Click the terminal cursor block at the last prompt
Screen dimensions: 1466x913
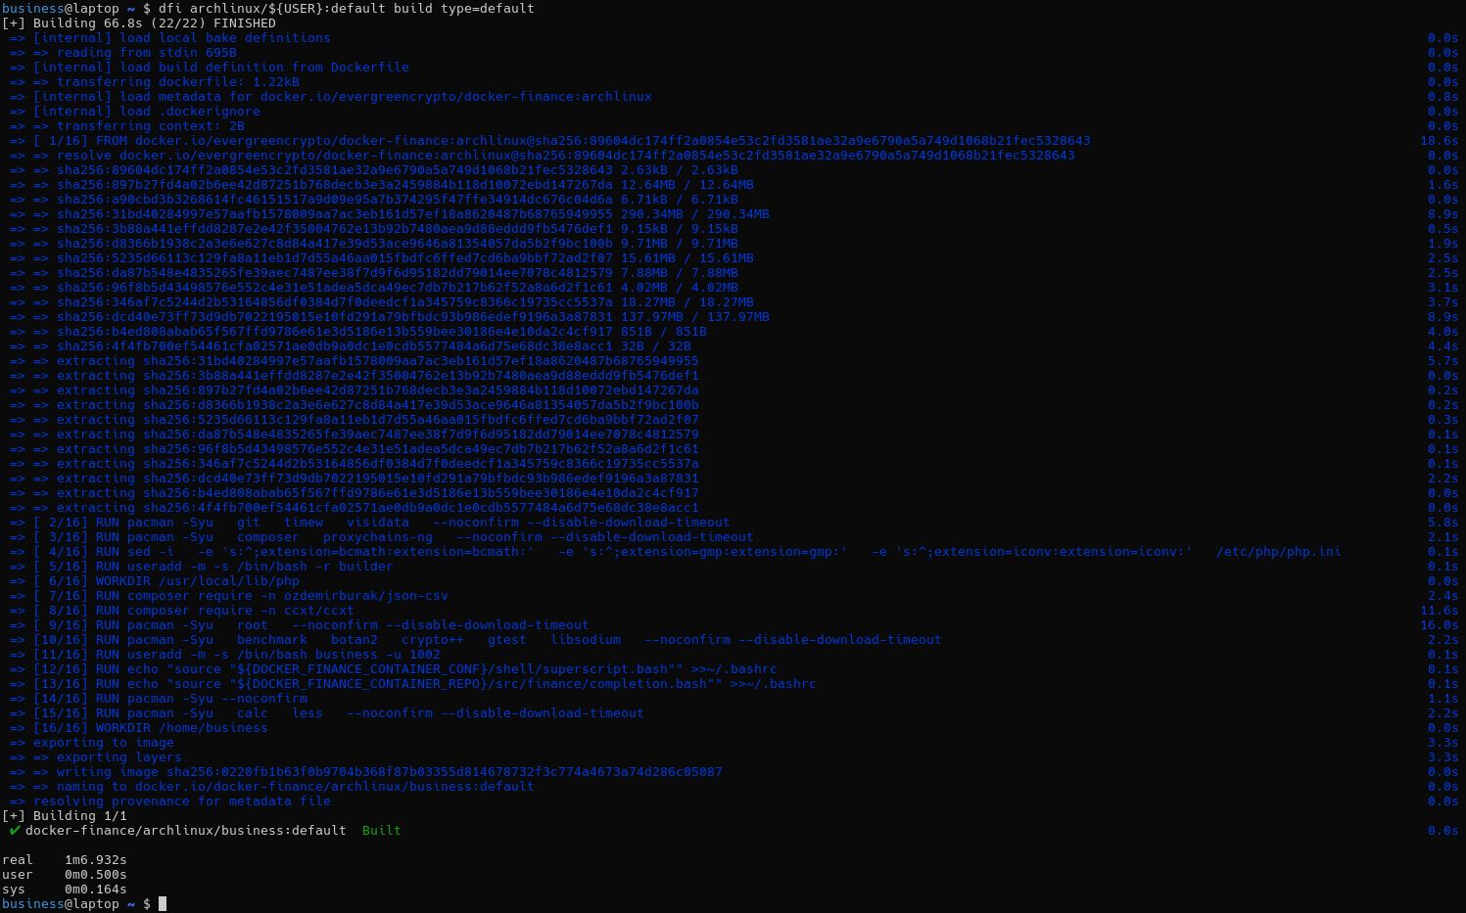pos(163,904)
